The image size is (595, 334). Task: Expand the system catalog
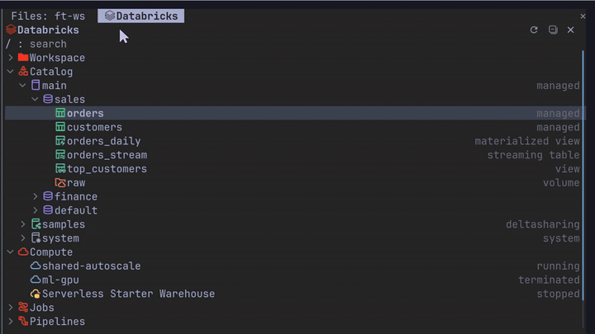coord(23,238)
